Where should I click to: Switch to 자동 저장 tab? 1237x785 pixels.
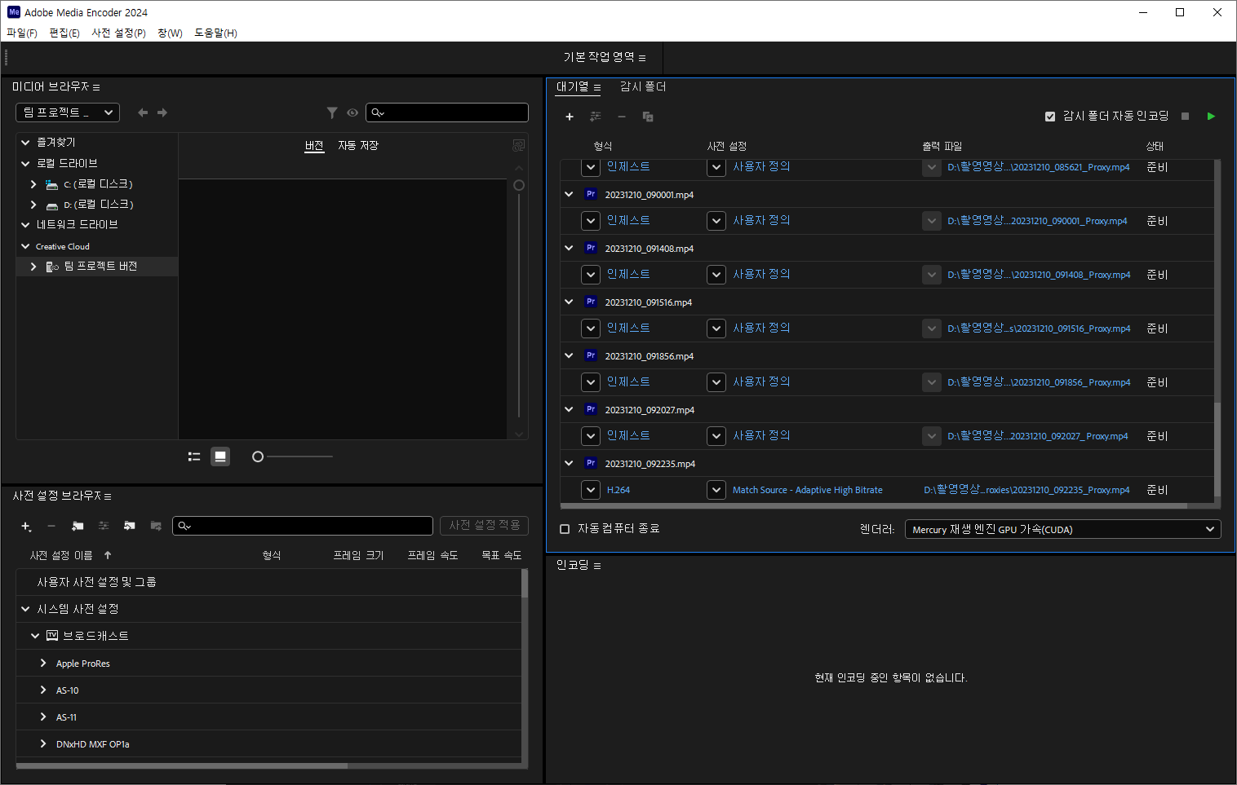coord(358,145)
